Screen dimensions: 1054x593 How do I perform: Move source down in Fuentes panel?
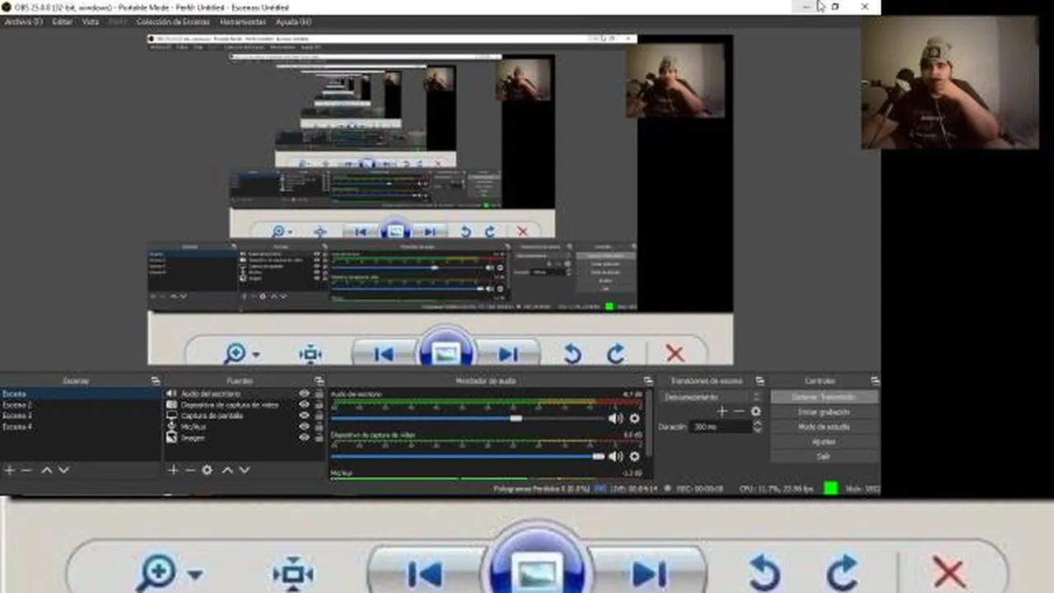(x=244, y=470)
